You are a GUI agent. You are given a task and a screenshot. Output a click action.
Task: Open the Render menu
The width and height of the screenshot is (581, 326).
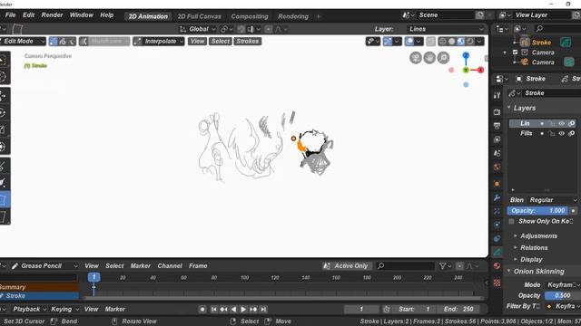click(52, 15)
